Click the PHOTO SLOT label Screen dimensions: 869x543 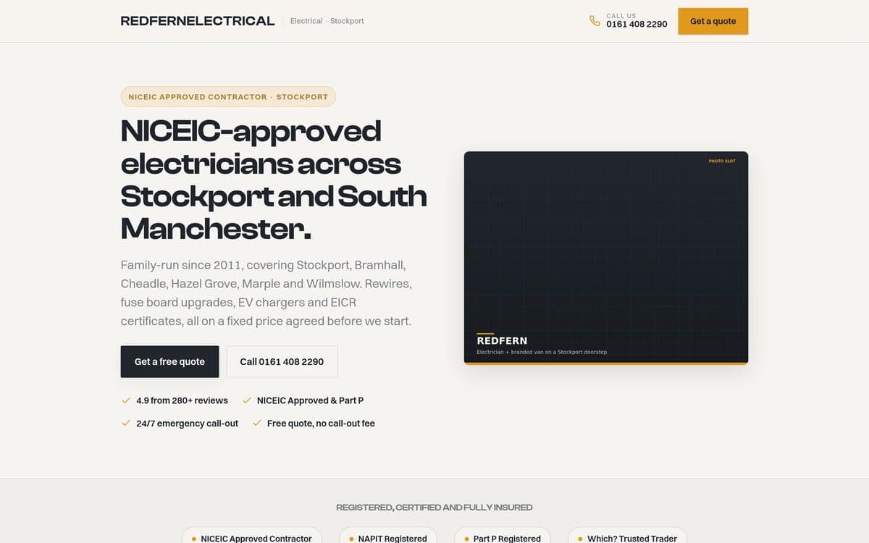722,161
